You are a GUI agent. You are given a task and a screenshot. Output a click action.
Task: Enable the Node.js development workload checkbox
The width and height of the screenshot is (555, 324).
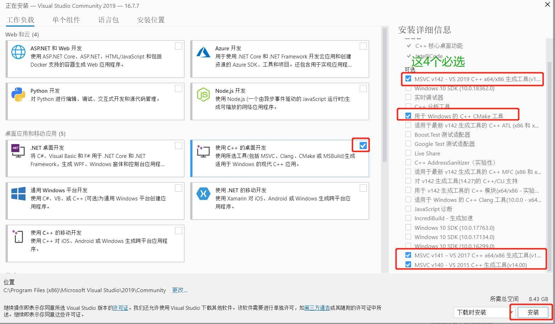pos(363,89)
